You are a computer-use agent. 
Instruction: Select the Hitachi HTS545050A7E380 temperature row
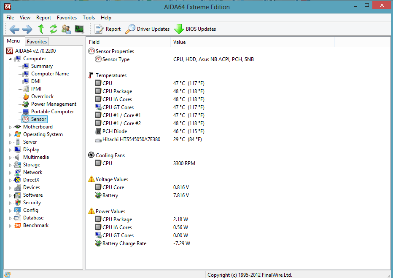click(131, 139)
